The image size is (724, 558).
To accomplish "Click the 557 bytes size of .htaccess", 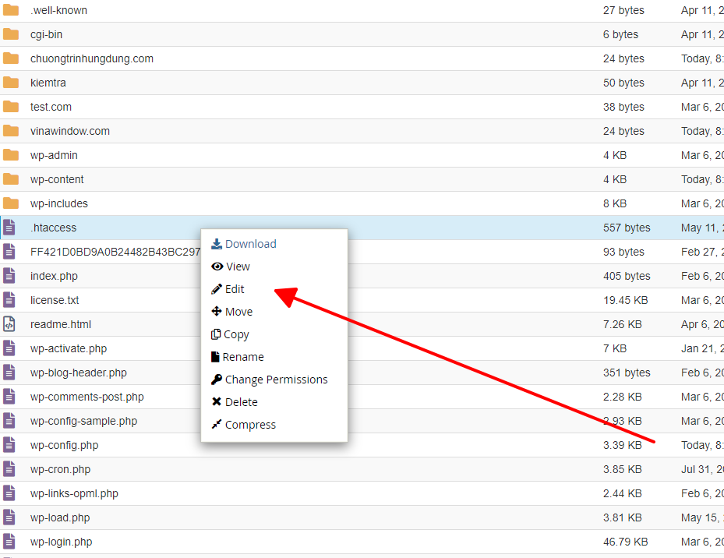I will 627,228.
